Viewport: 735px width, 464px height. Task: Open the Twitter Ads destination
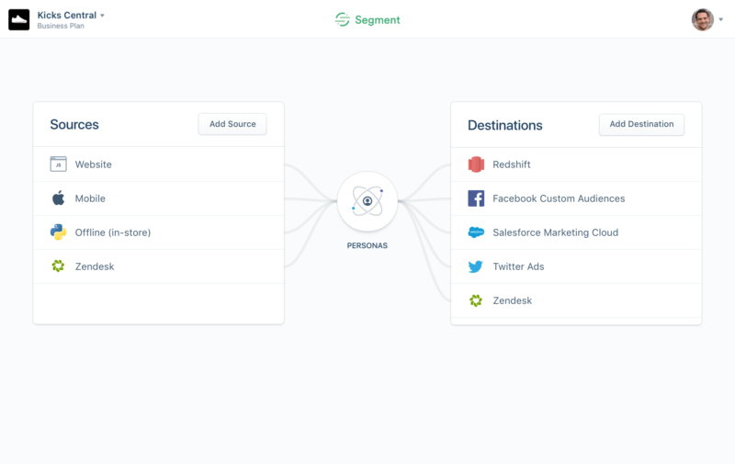pyautogui.click(x=576, y=266)
